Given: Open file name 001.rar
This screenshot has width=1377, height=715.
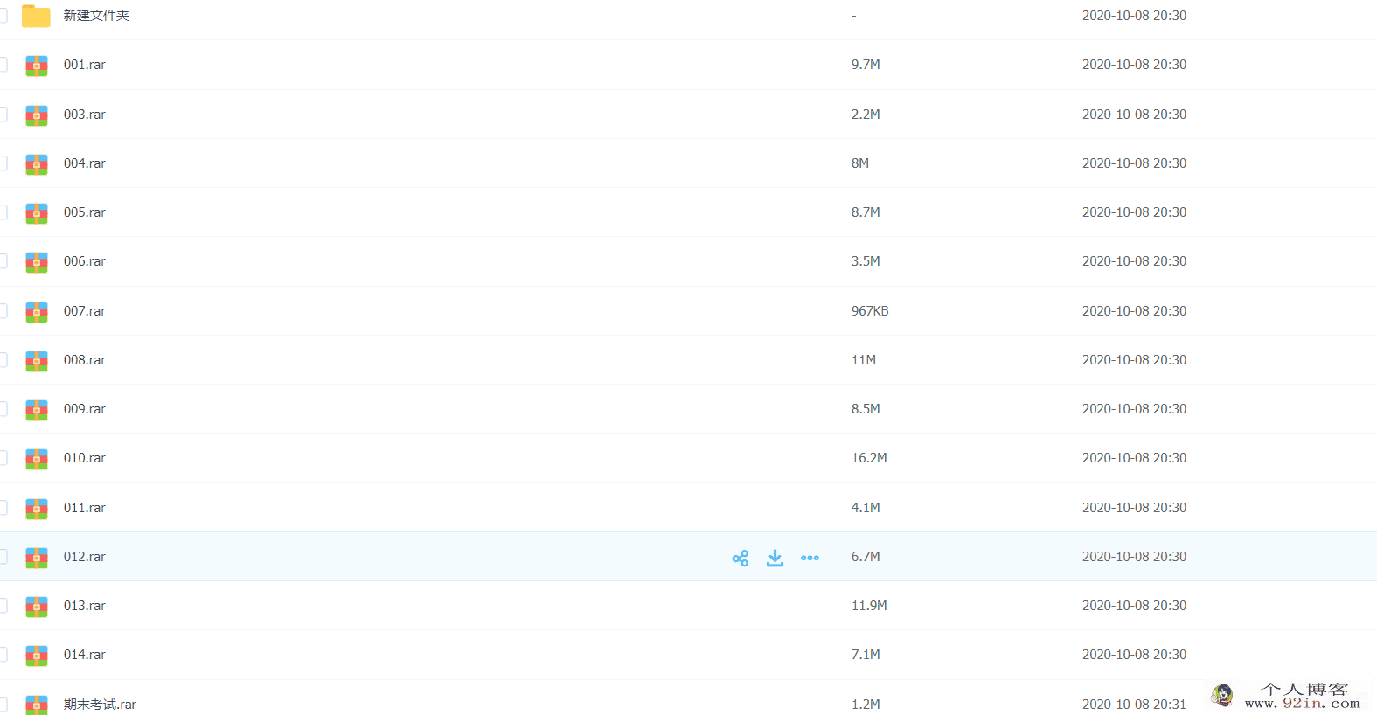Looking at the screenshot, I should (x=85, y=65).
